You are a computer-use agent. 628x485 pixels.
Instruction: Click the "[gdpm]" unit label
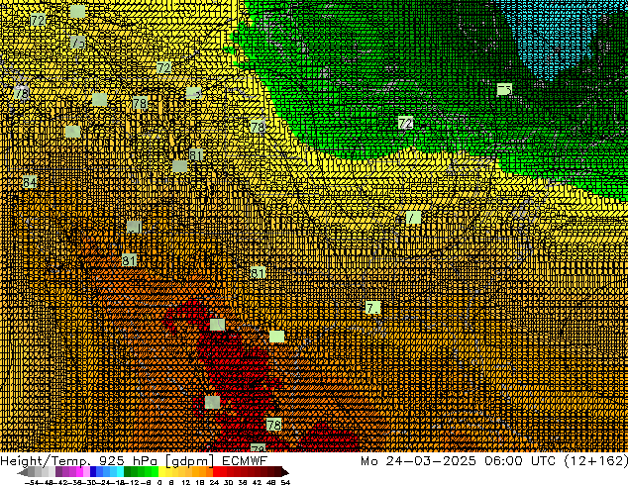(x=190, y=461)
